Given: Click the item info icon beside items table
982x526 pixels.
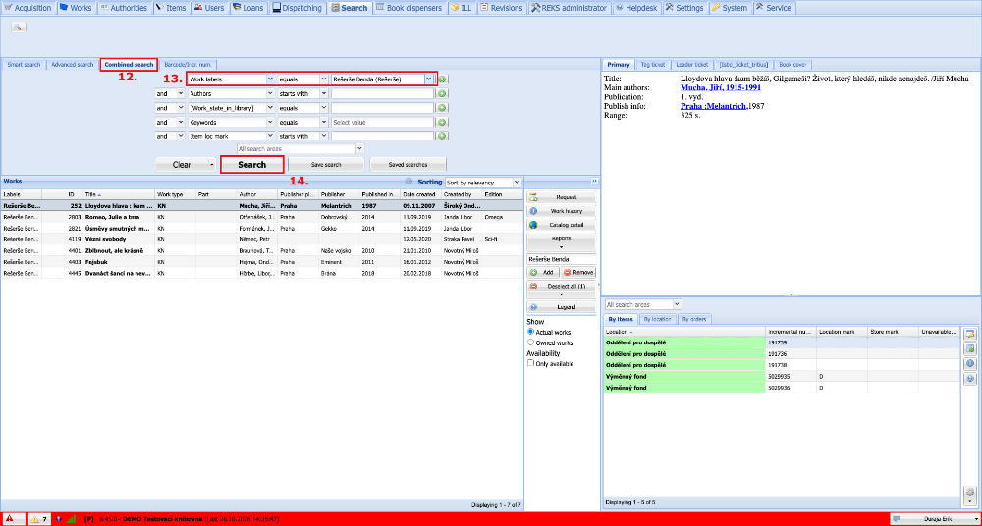Looking at the screenshot, I should point(970,363).
